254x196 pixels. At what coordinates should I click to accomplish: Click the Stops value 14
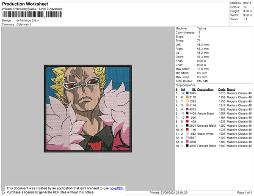(199, 36)
